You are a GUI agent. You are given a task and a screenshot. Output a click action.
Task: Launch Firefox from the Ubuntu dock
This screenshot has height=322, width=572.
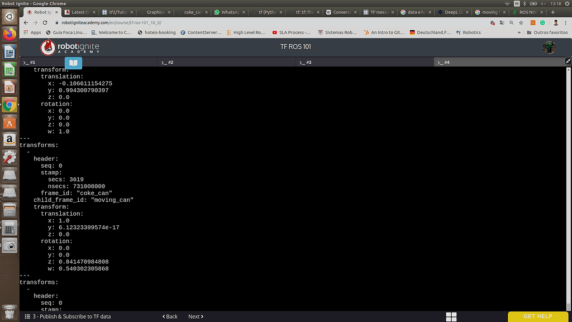click(9, 34)
